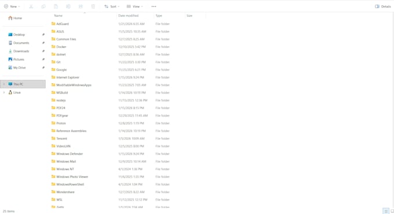Click the pin icon beside My Drive
Viewport: 394px width, 214px height.
pos(43,68)
